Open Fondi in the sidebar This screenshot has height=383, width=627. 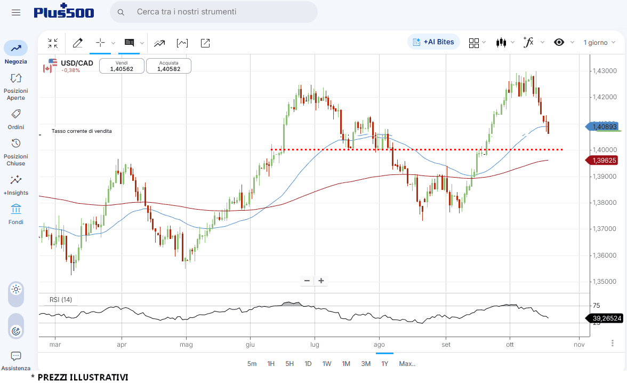(x=16, y=214)
